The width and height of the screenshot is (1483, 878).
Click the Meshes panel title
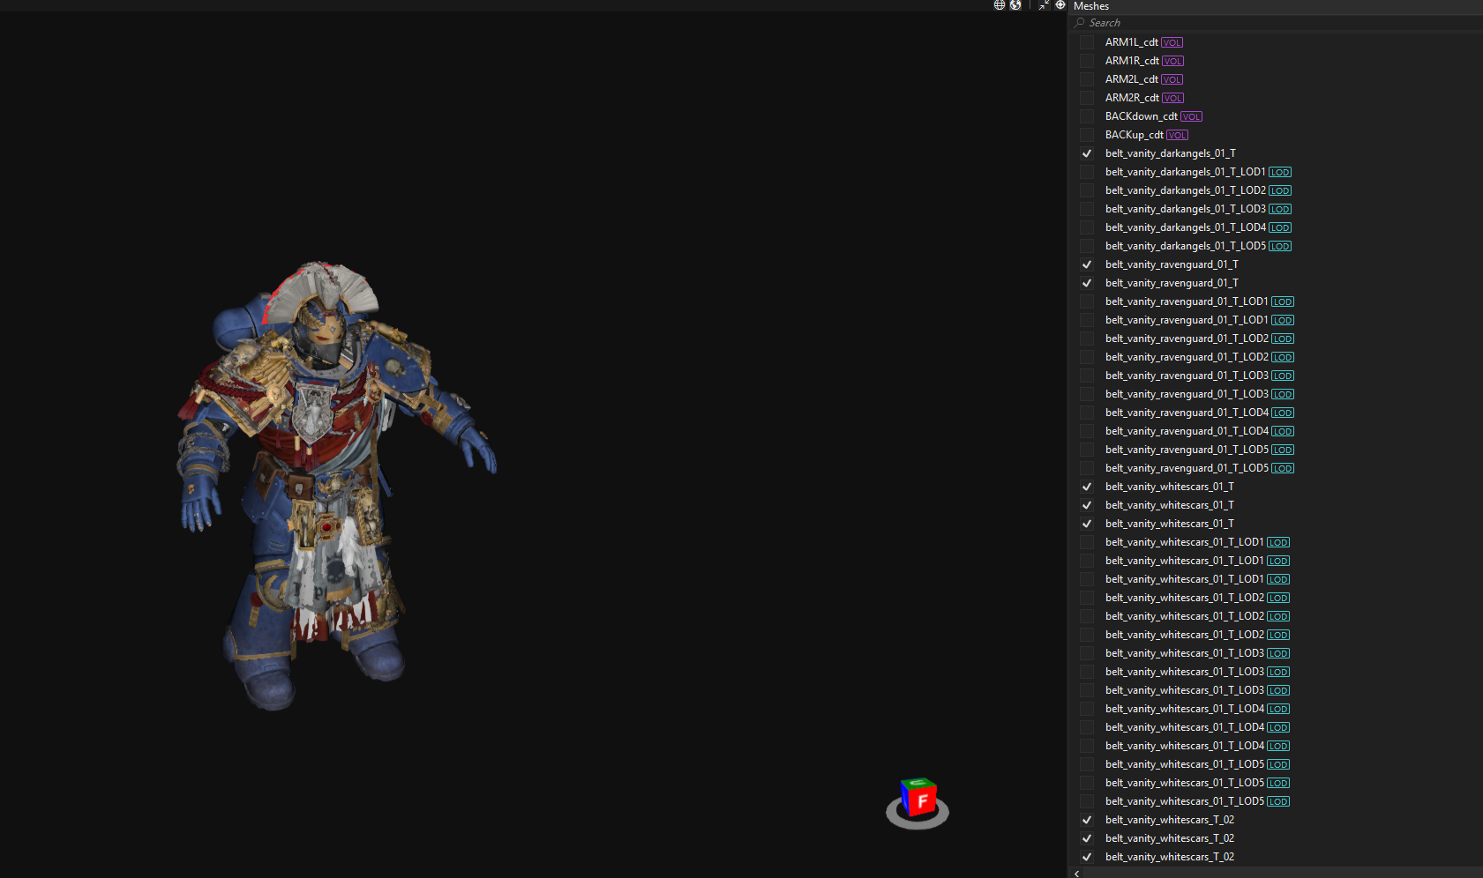click(1091, 6)
